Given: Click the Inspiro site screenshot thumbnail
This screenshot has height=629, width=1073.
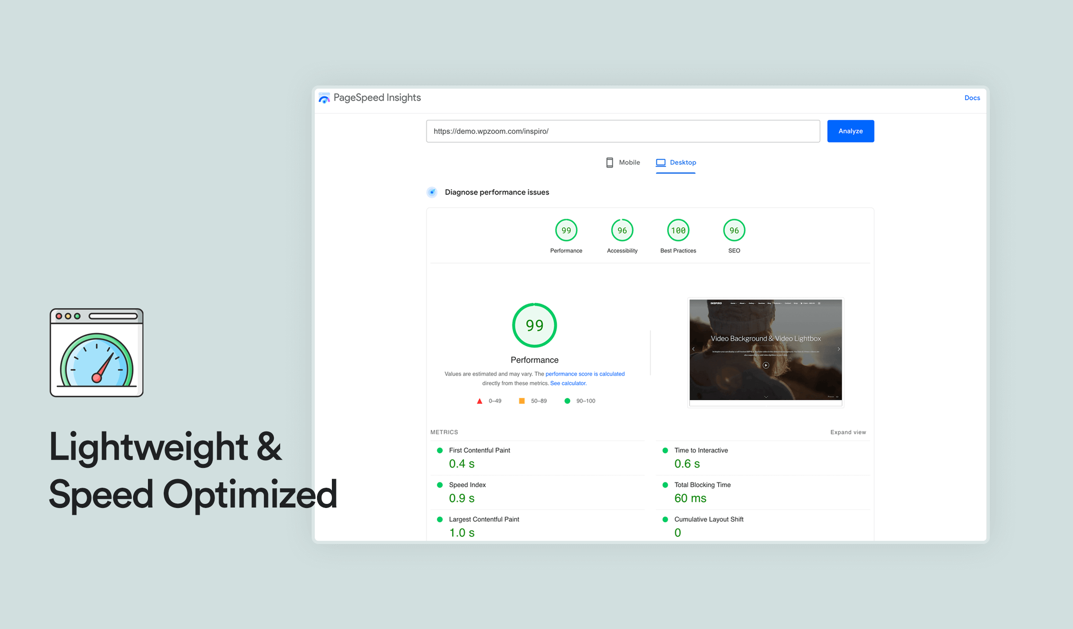Looking at the screenshot, I should click(x=765, y=350).
